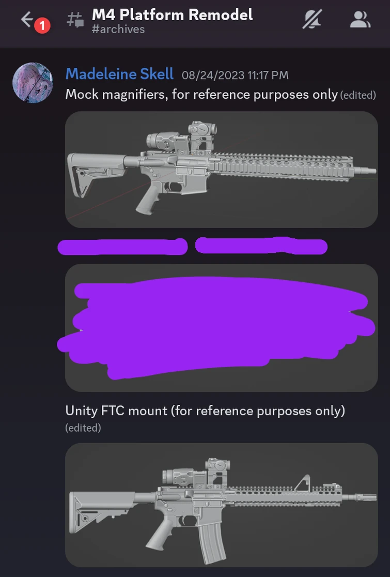Open the purple scribbled-over image attachment
Image resolution: width=390 pixels, height=577 pixels.
tap(221, 327)
